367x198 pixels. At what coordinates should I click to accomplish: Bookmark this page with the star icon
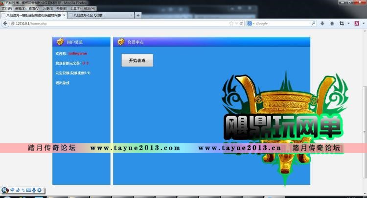pos(231,24)
